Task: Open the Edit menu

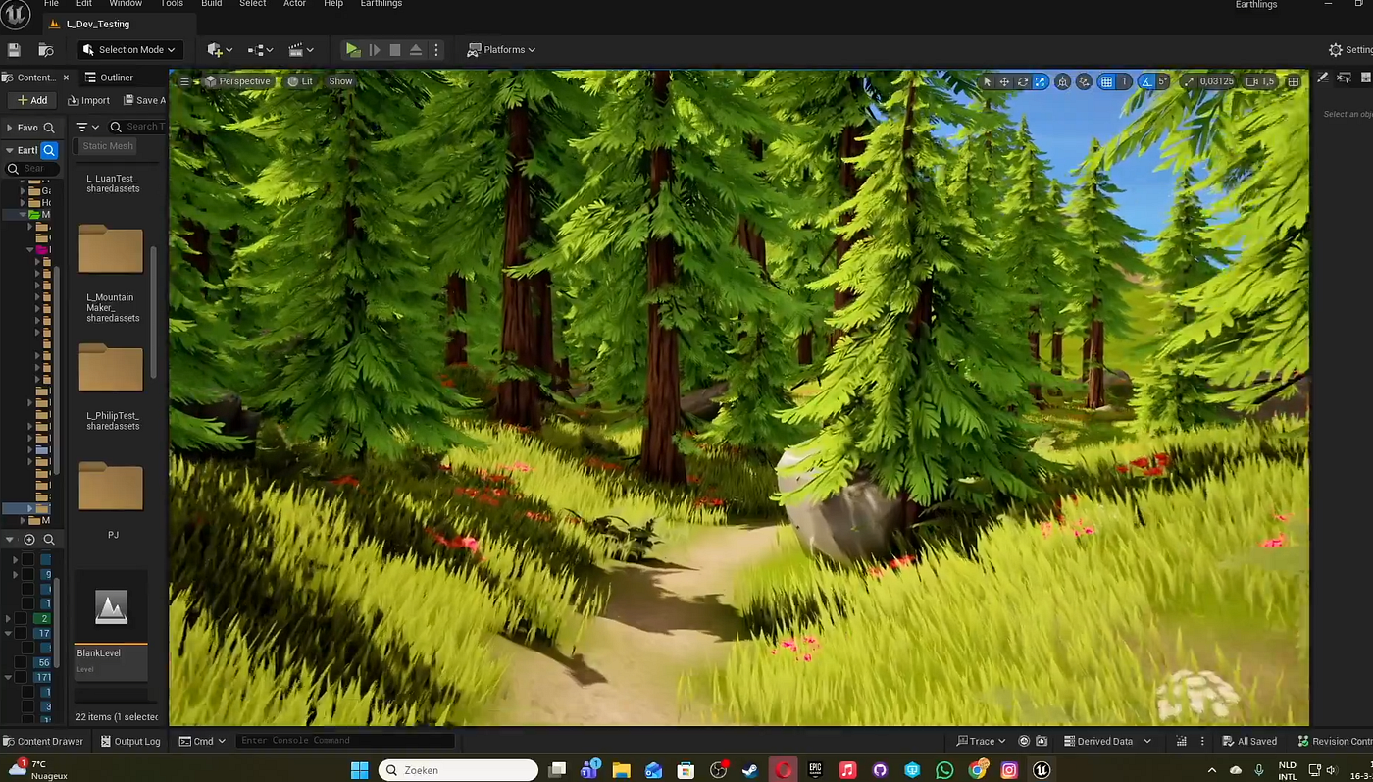Action: (x=84, y=4)
